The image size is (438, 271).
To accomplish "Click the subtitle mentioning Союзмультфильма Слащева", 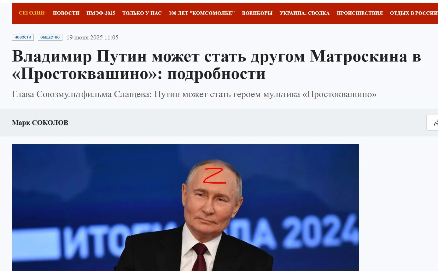I will (194, 94).
